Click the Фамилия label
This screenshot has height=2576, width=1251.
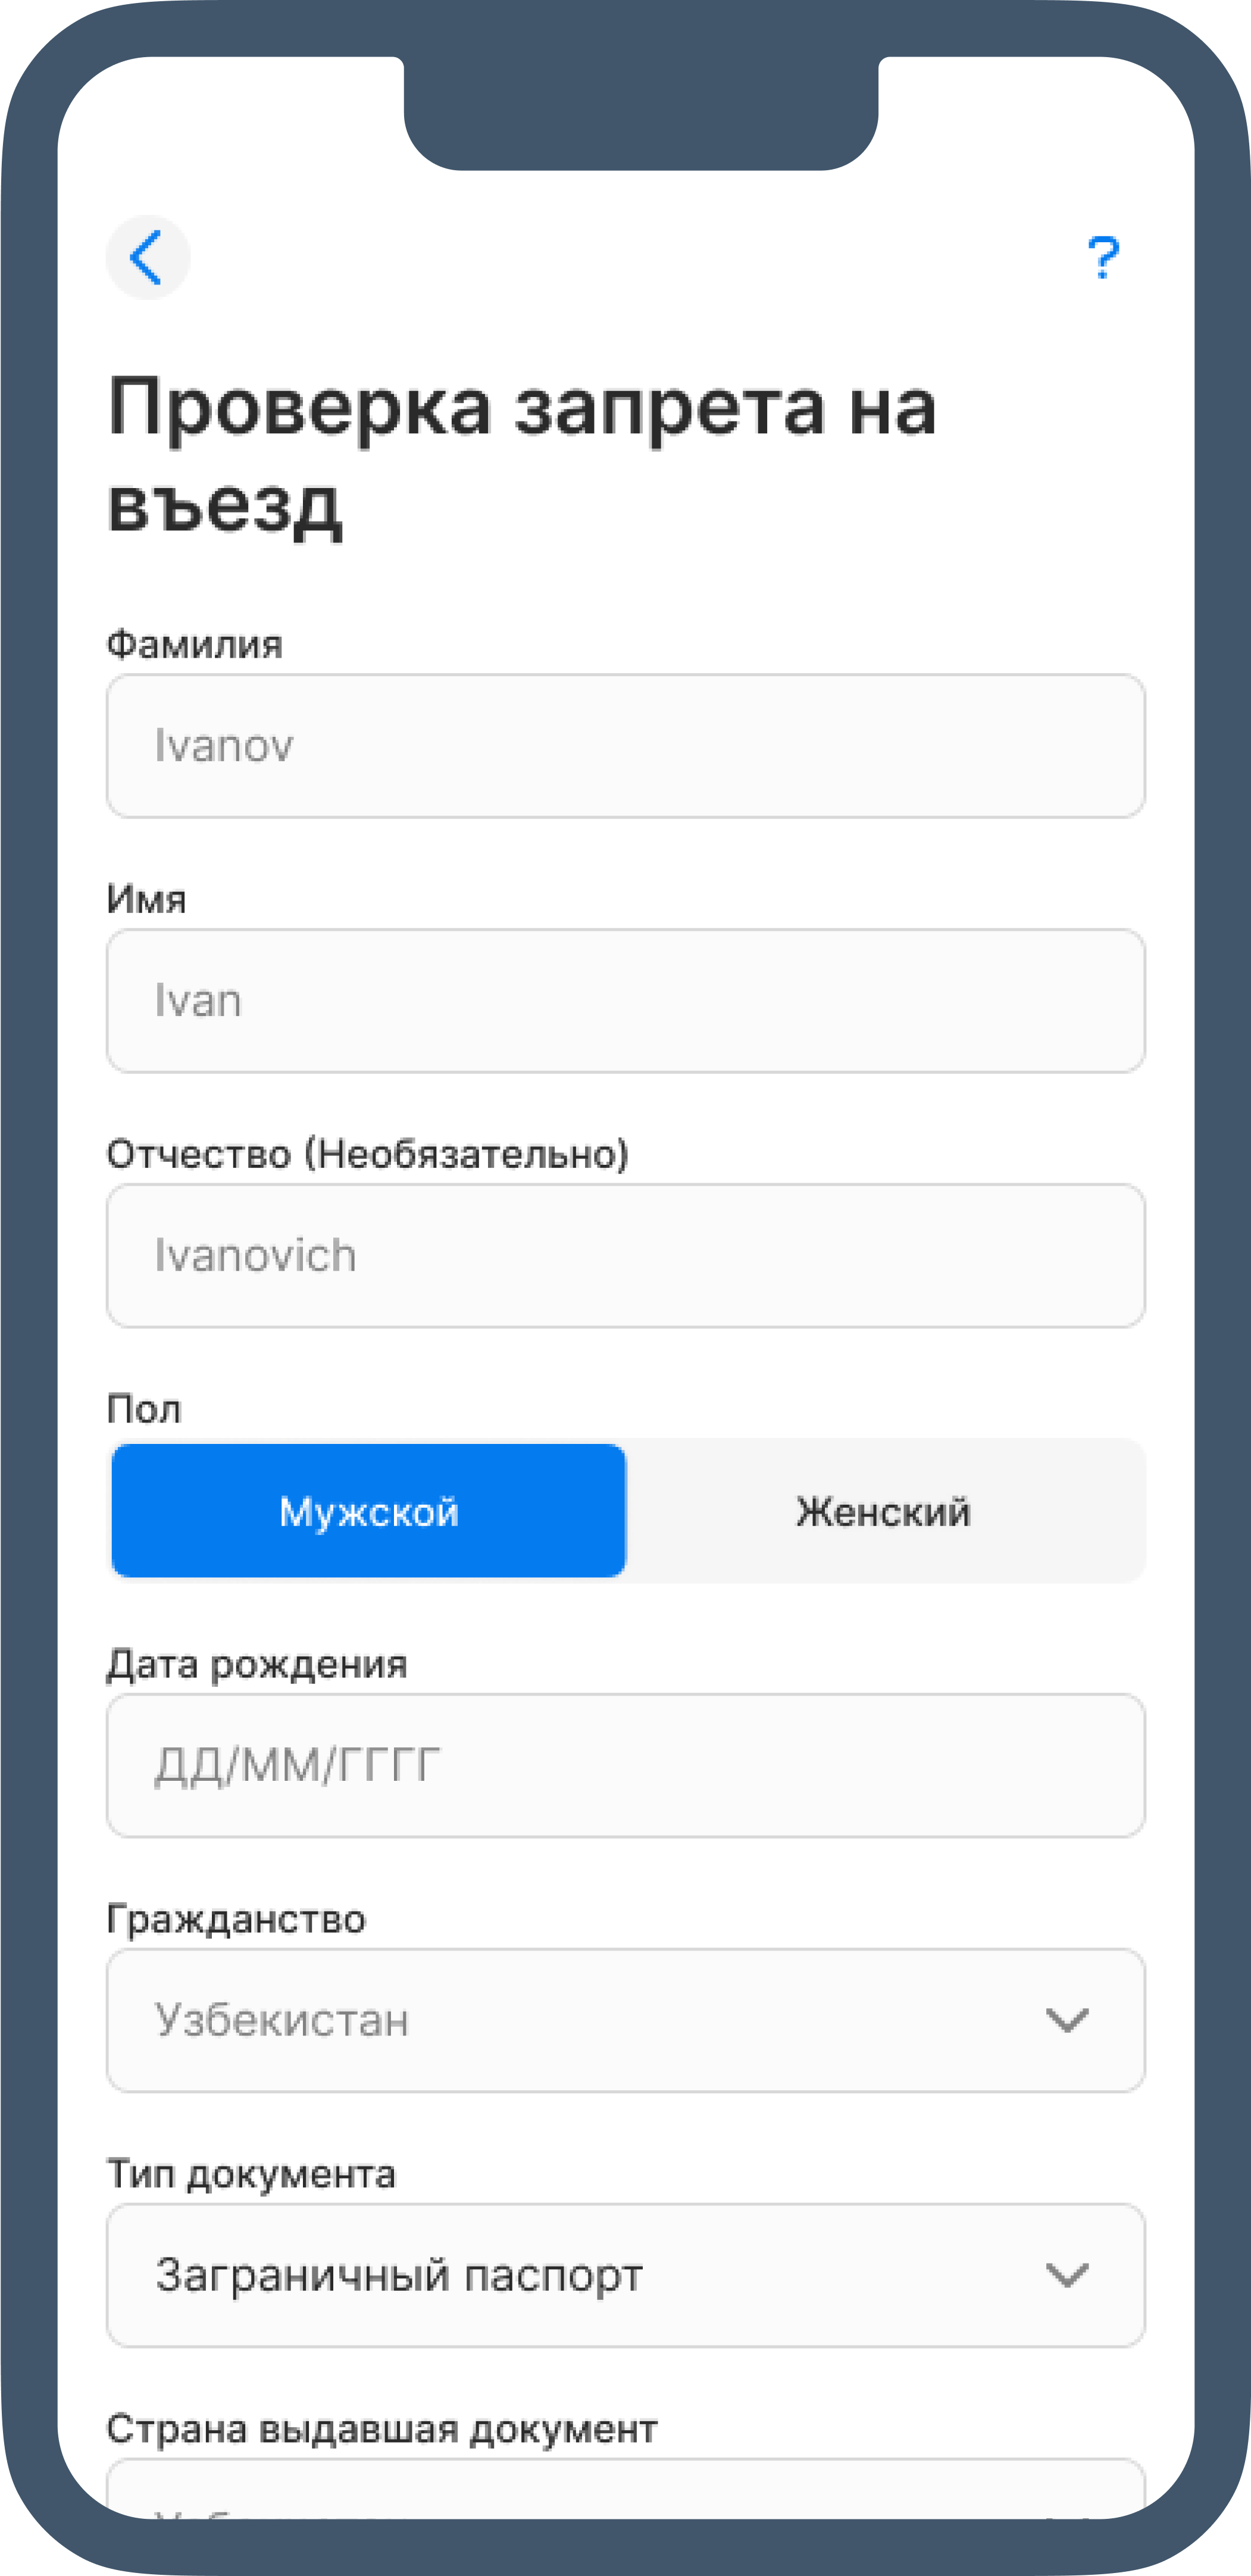(x=195, y=644)
